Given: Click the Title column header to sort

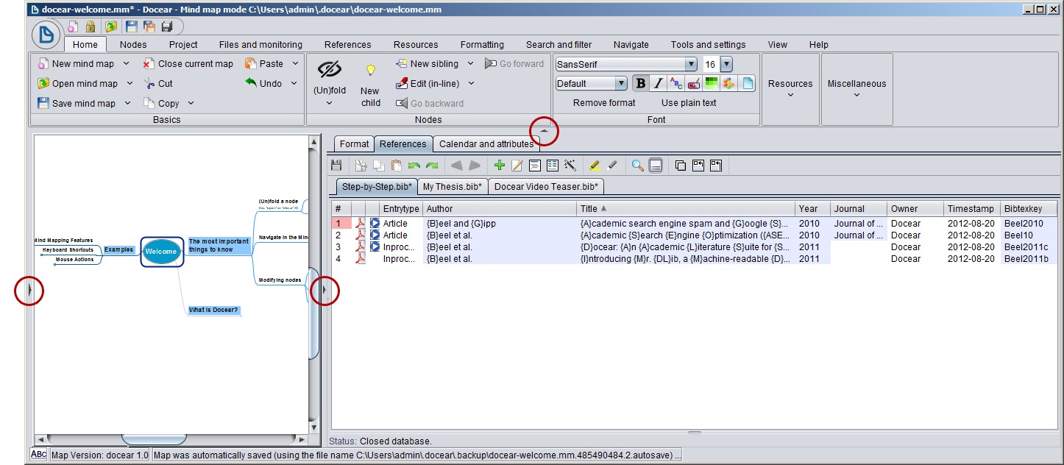Looking at the screenshot, I should pos(686,208).
